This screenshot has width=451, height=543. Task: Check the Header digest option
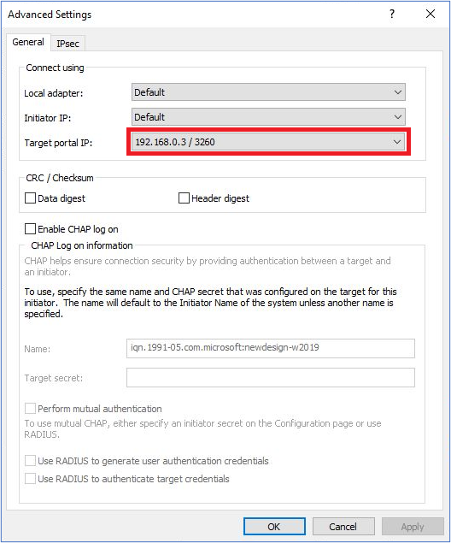point(184,198)
